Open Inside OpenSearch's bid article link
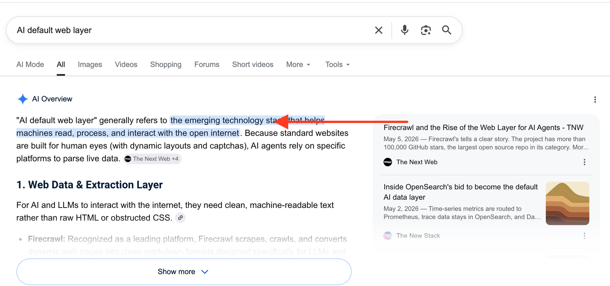This screenshot has width=610, height=286. [x=461, y=192]
